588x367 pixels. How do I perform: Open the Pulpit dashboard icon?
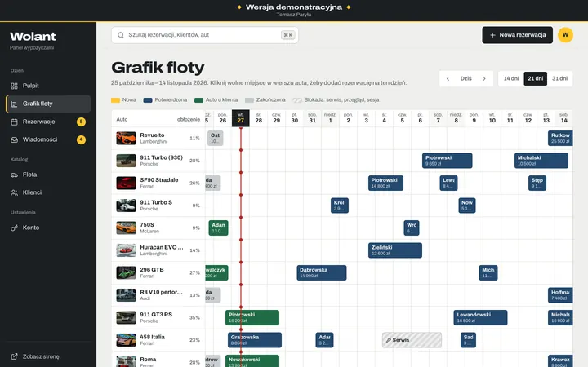coord(14,86)
